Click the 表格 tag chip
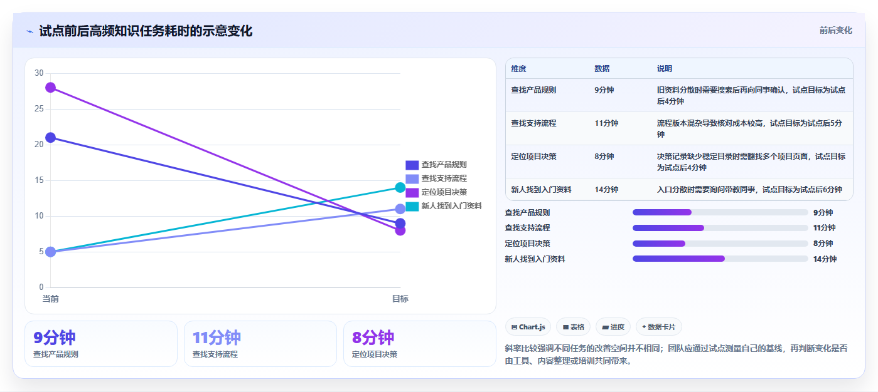Screen dimensions: 878x392 tap(573, 327)
